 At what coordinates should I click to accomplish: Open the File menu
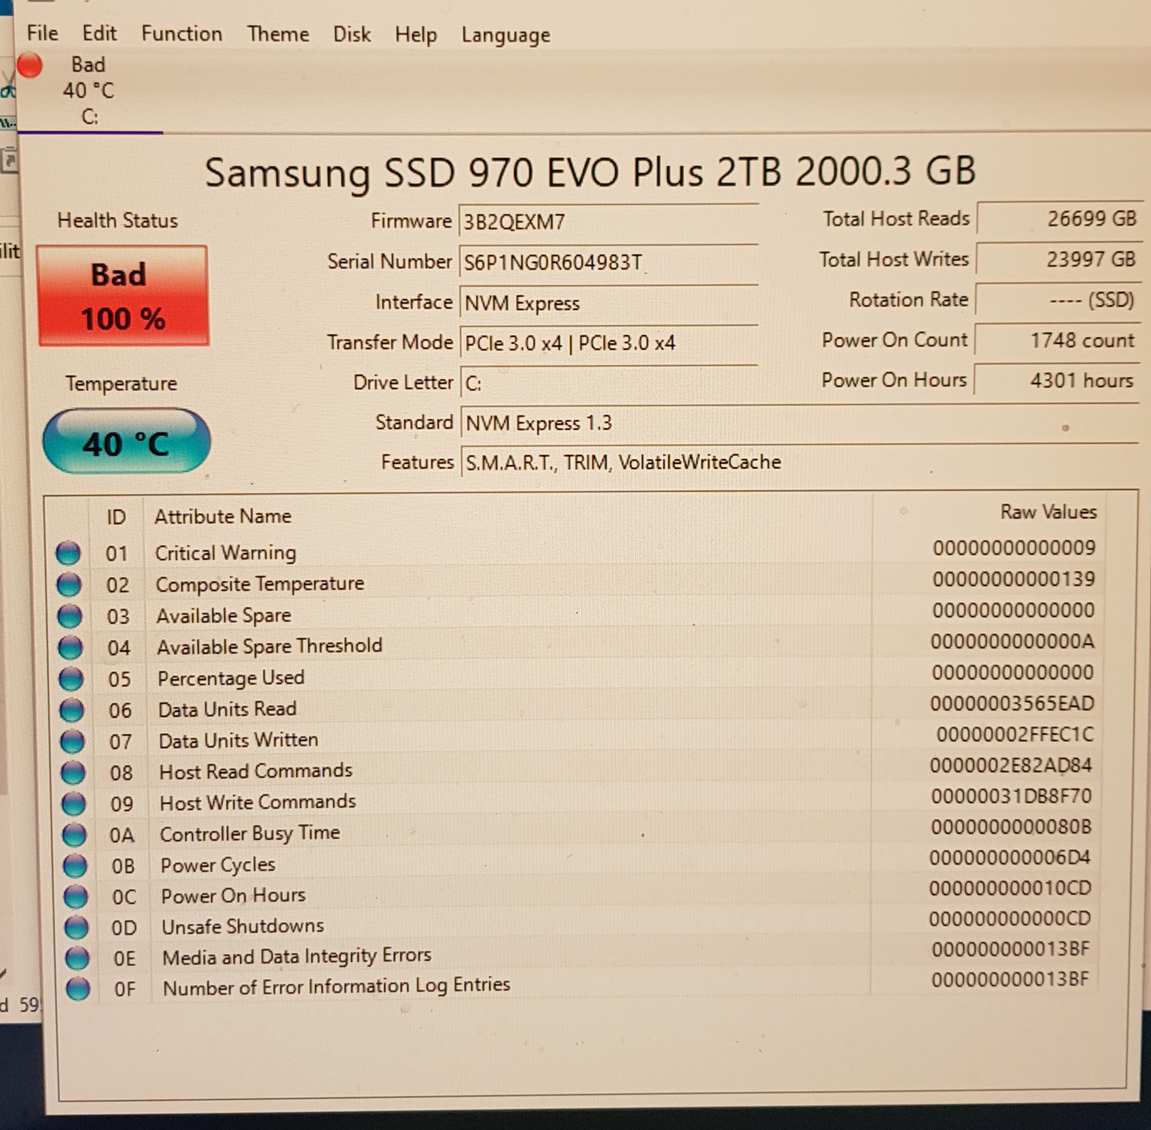tap(43, 33)
